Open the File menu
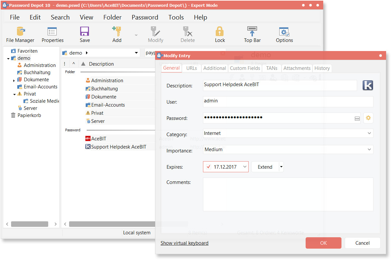The image size is (391, 260). pyautogui.click(x=15, y=17)
